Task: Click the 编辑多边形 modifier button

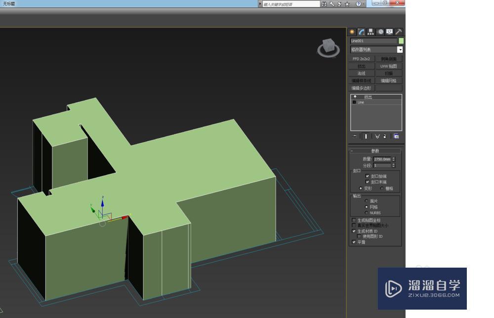Action: 362,88
